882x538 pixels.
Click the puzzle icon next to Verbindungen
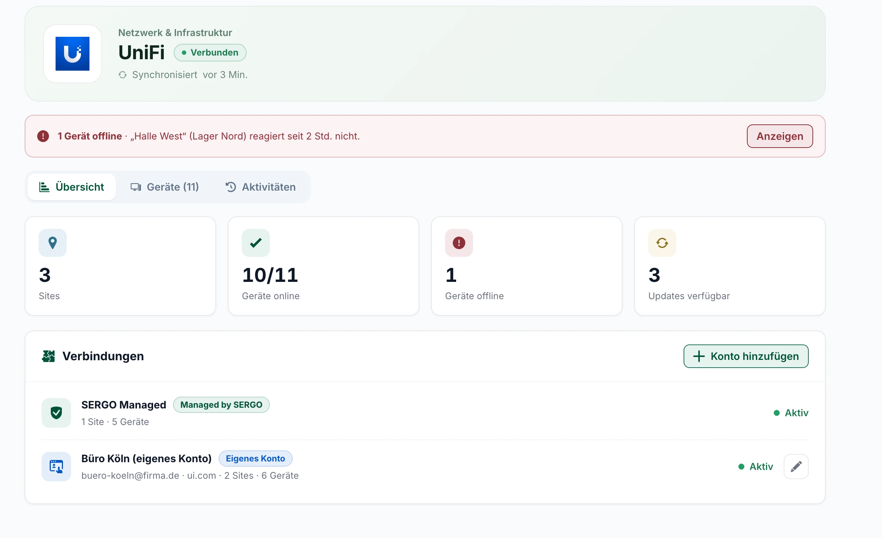tap(48, 356)
